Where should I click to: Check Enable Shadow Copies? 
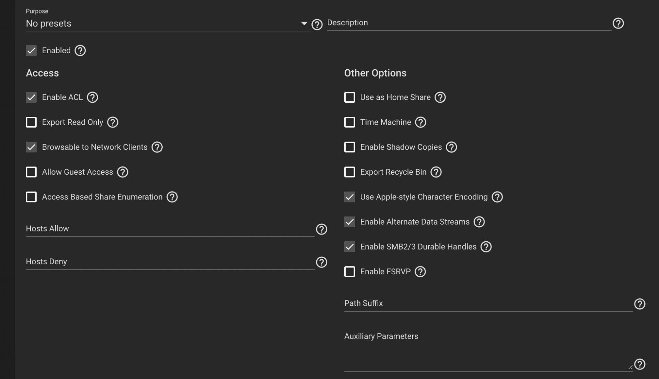click(350, 147)
